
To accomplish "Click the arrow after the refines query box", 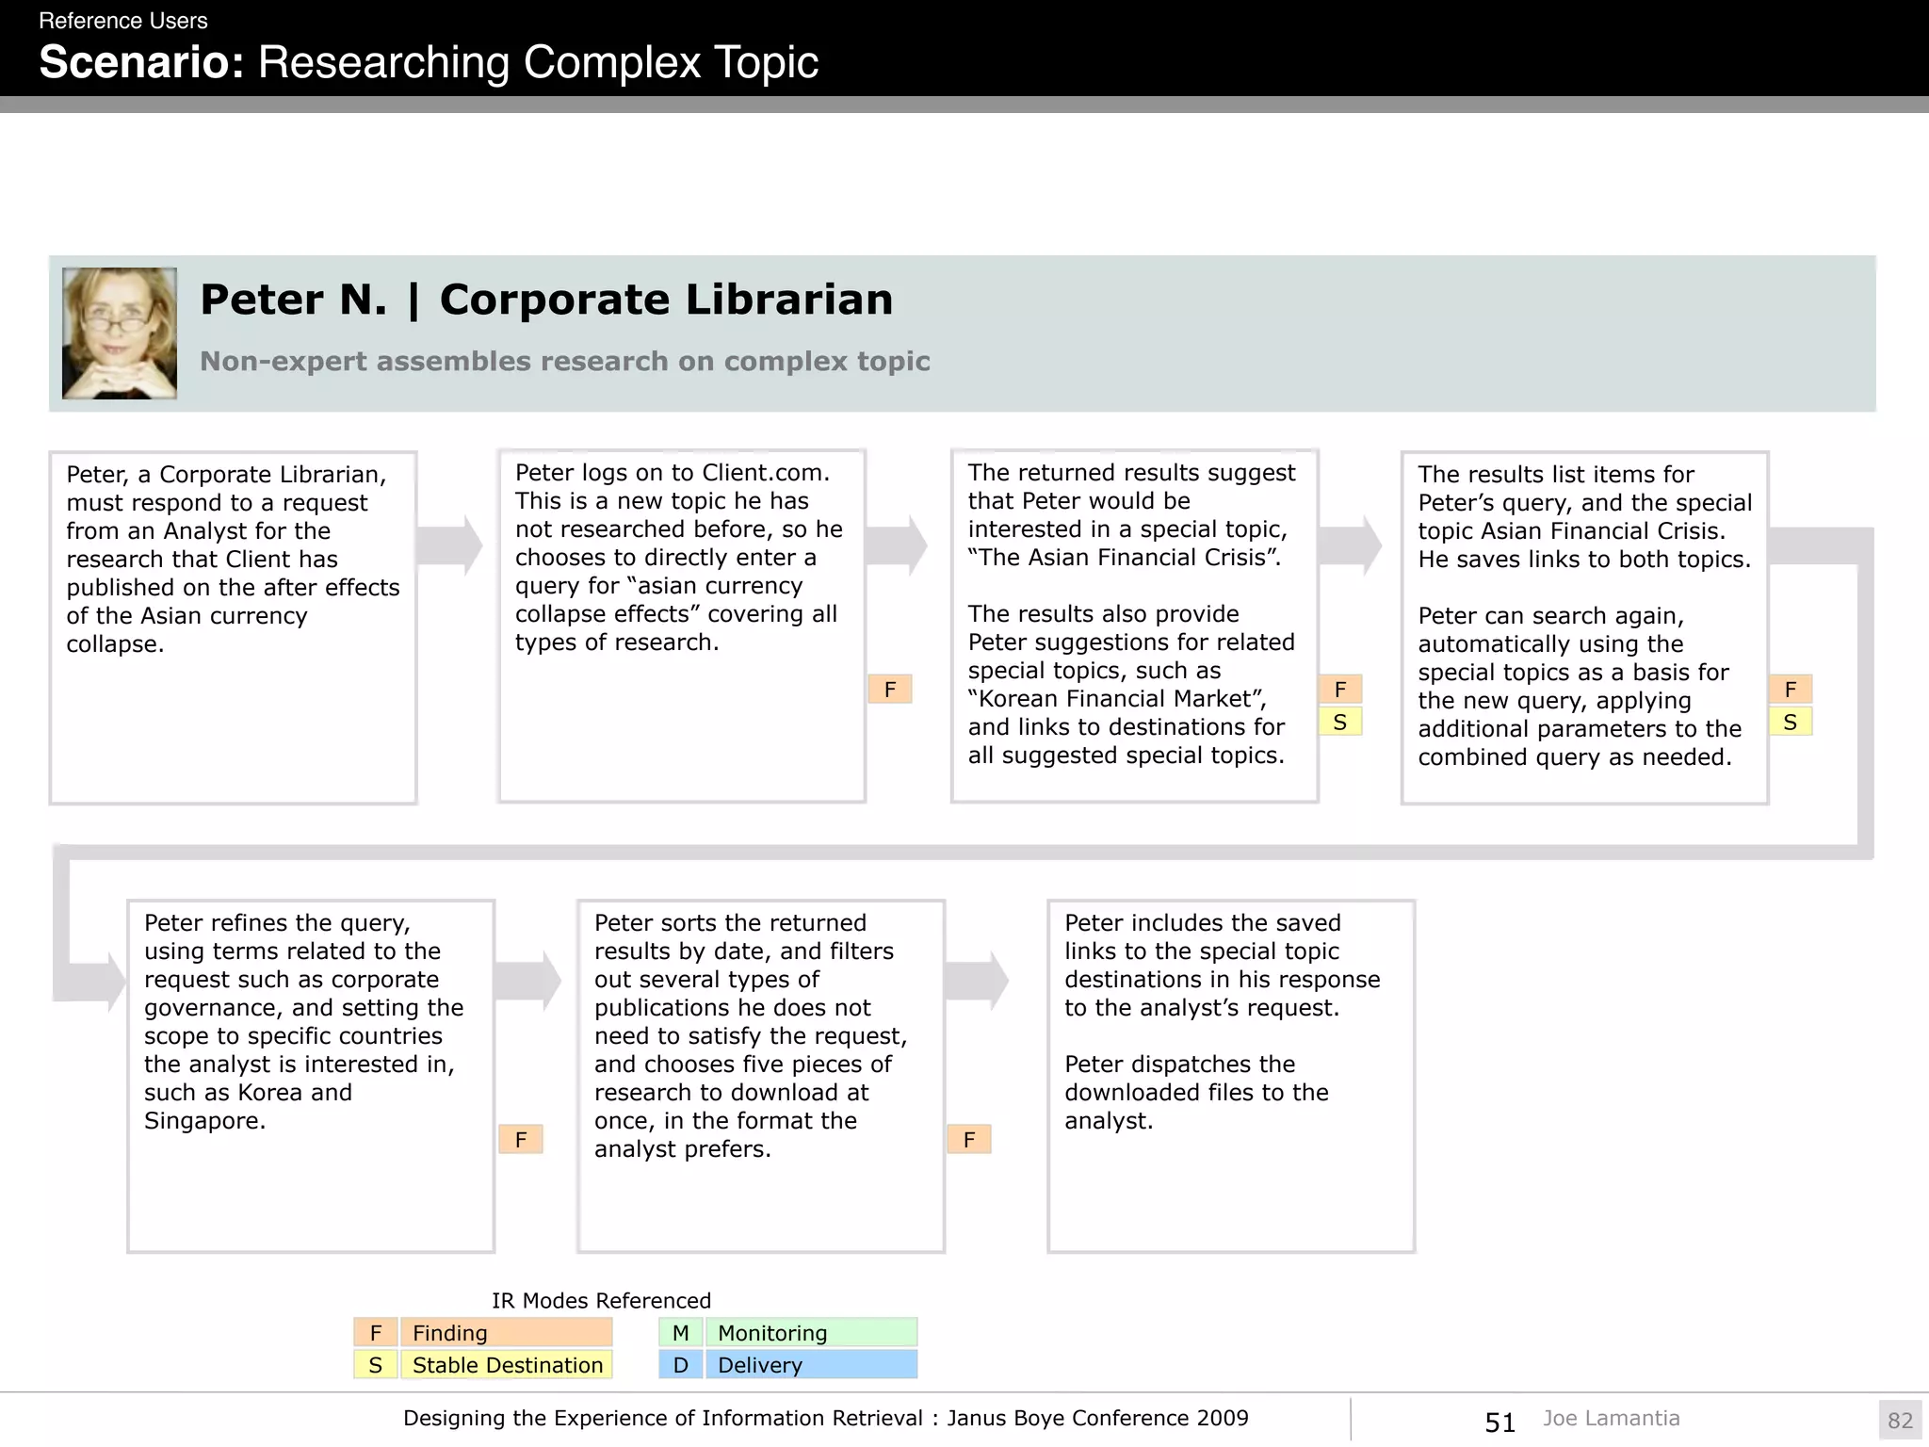I will [x=528, y=982].
